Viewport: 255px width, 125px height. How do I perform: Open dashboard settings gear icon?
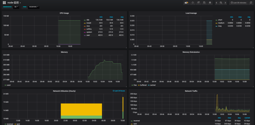210,2
